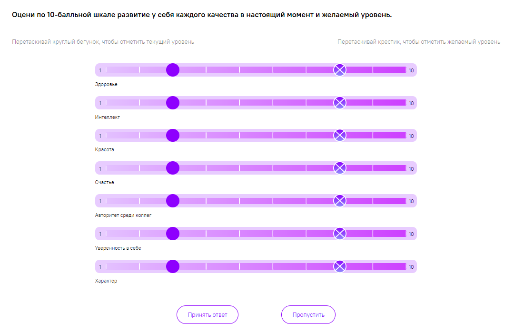The image size is (514, 333).
Task: Click the cross handle on Счастье slider
Action: 339,168
